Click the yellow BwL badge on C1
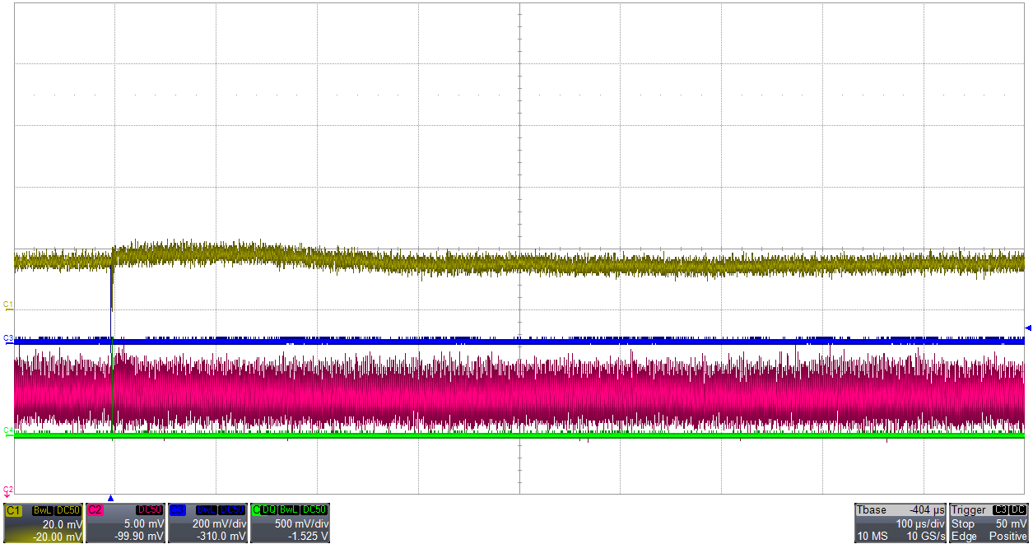 coord(43,510)
